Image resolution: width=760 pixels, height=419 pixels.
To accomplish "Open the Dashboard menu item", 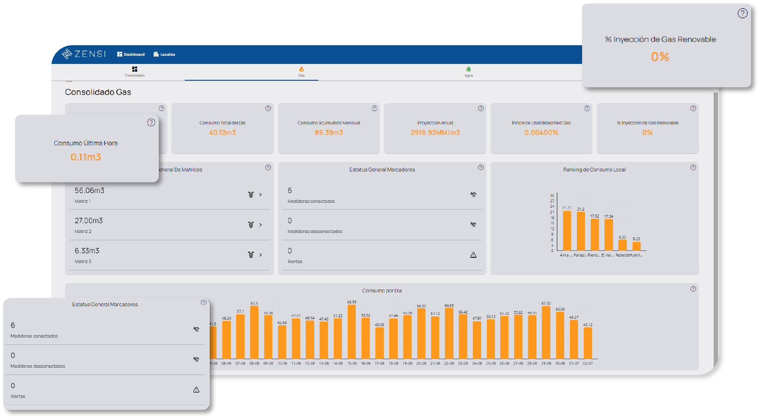I will pyautogui.click(x=131, y=55).
